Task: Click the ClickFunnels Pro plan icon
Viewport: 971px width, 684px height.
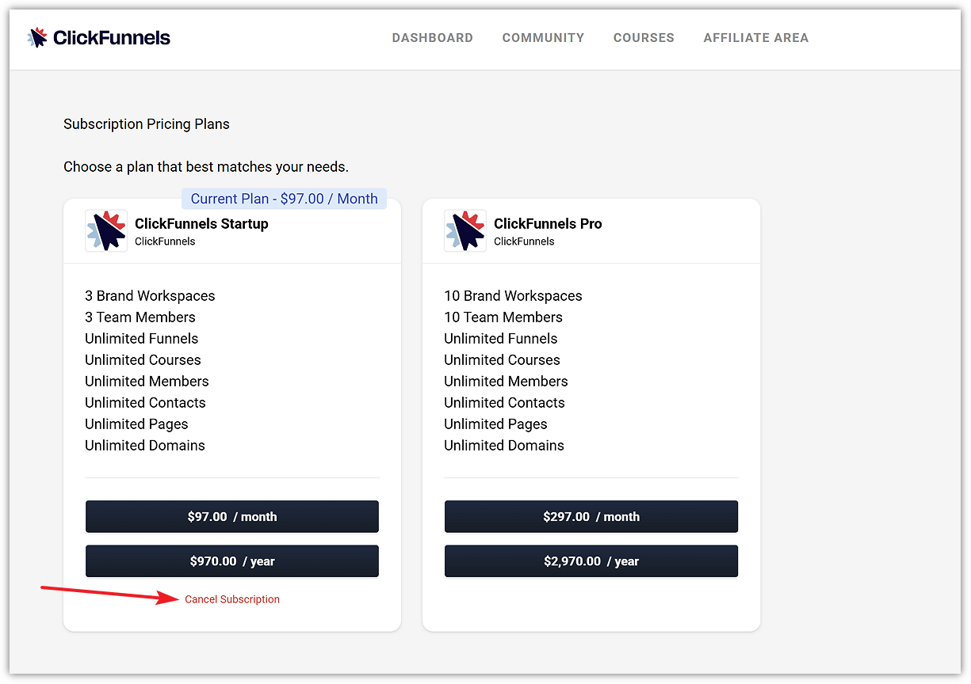Action: 465,230
